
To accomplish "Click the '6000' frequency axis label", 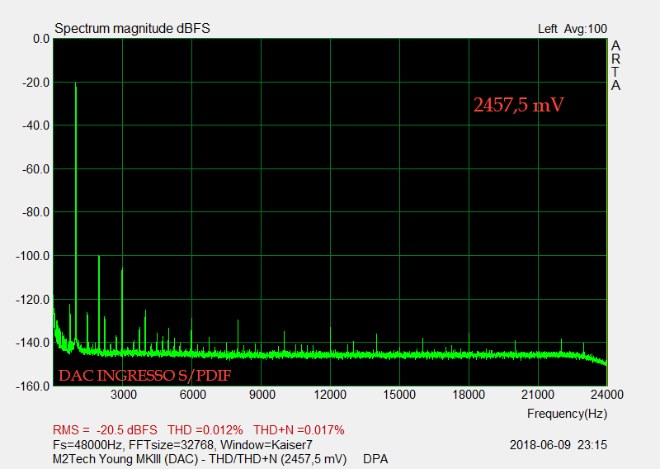I will point(193,395).
